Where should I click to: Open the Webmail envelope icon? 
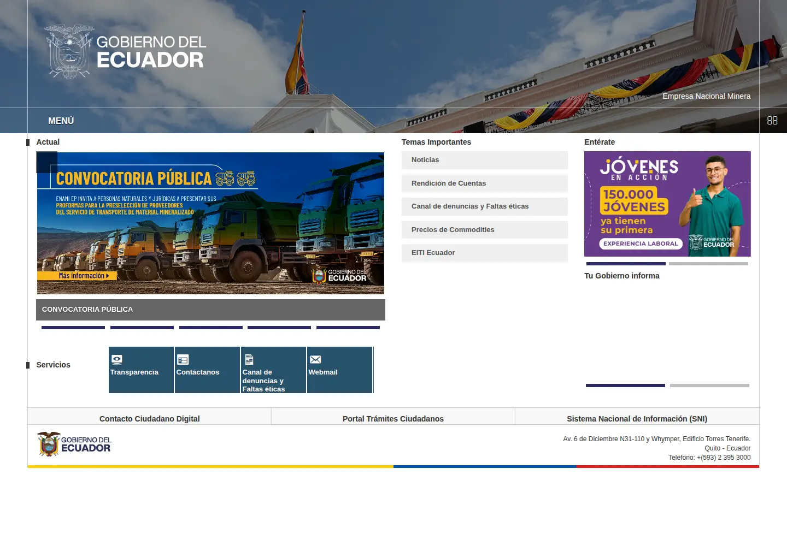(x=315, y=359)
